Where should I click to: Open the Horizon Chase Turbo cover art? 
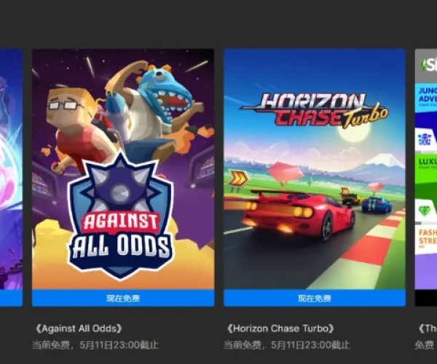coord(315,169)
